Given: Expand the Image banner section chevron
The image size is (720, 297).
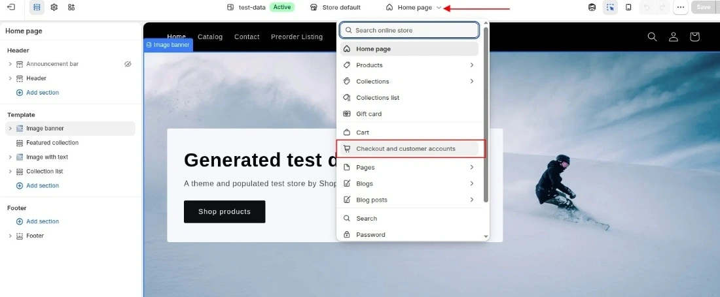Looking at the screenshot, I should (x=10, y=129).
